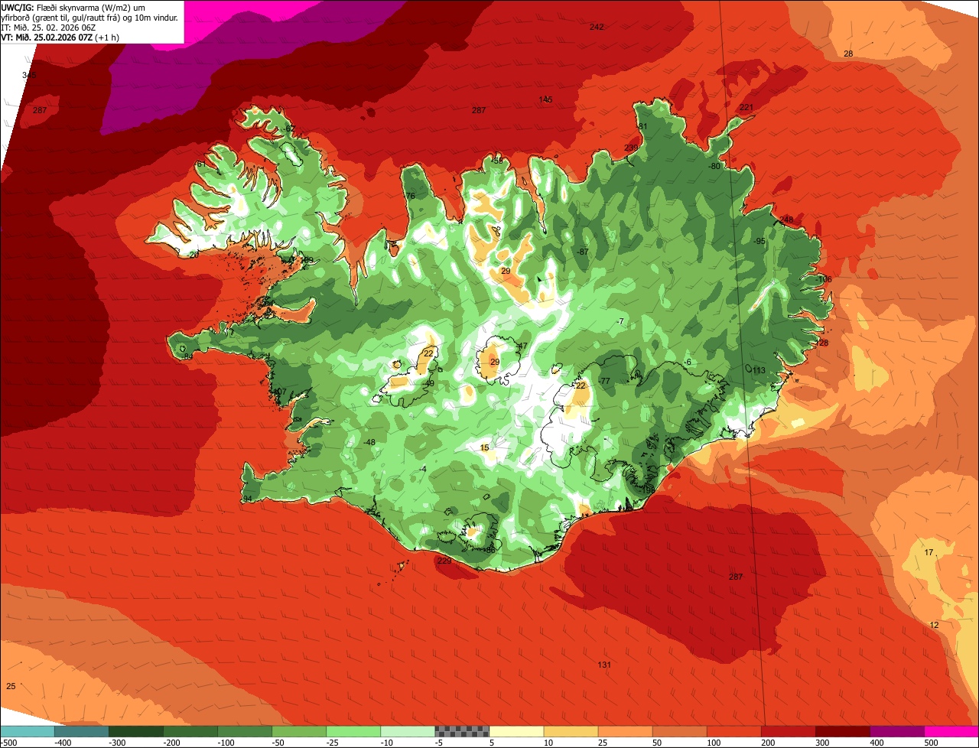Screen dimensions: 979x748
Task: Click the pale yellow 5 to 10 swatch
Action: pos(516,730)
